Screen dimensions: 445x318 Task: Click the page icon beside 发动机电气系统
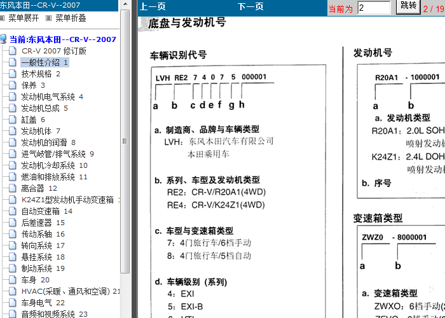tap(13, 97)
